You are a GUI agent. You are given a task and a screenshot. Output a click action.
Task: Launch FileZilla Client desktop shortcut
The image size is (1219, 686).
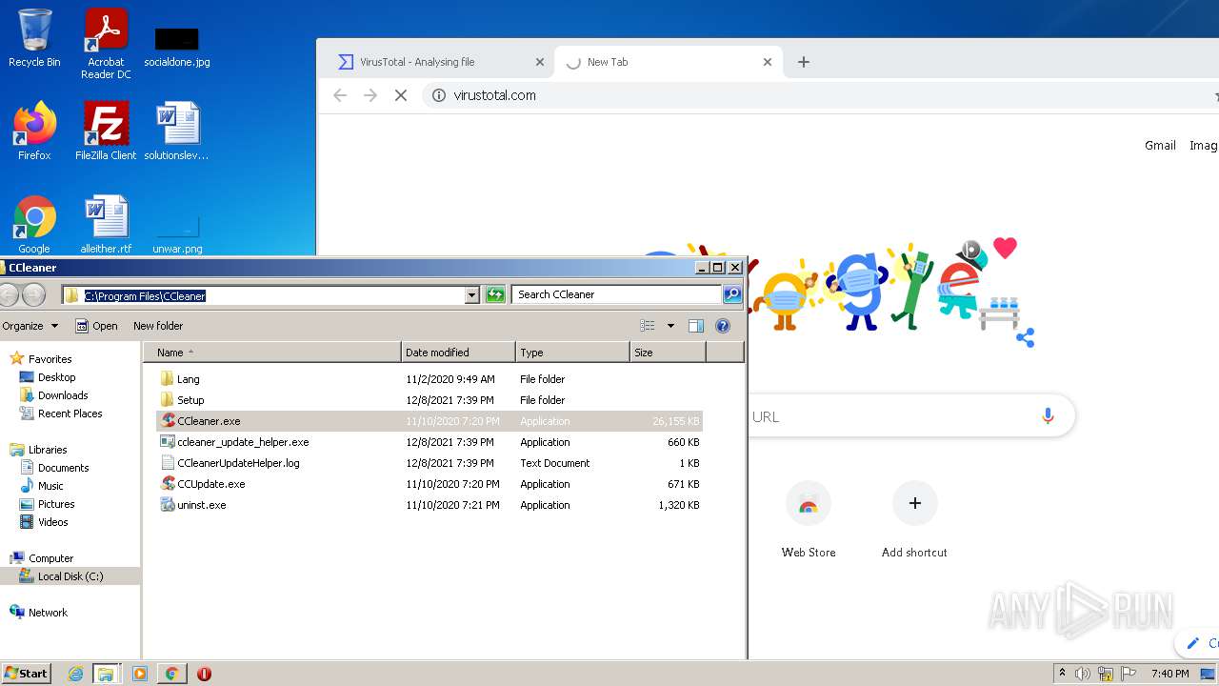click(x=106, y=131)
